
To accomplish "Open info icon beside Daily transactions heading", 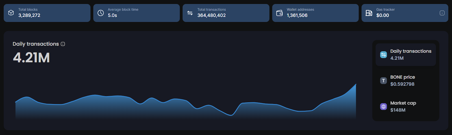I will click(63, 44).
